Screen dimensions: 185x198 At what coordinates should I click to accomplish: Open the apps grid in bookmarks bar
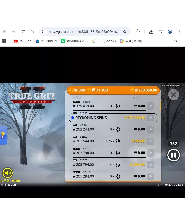[x=4, y=41]
